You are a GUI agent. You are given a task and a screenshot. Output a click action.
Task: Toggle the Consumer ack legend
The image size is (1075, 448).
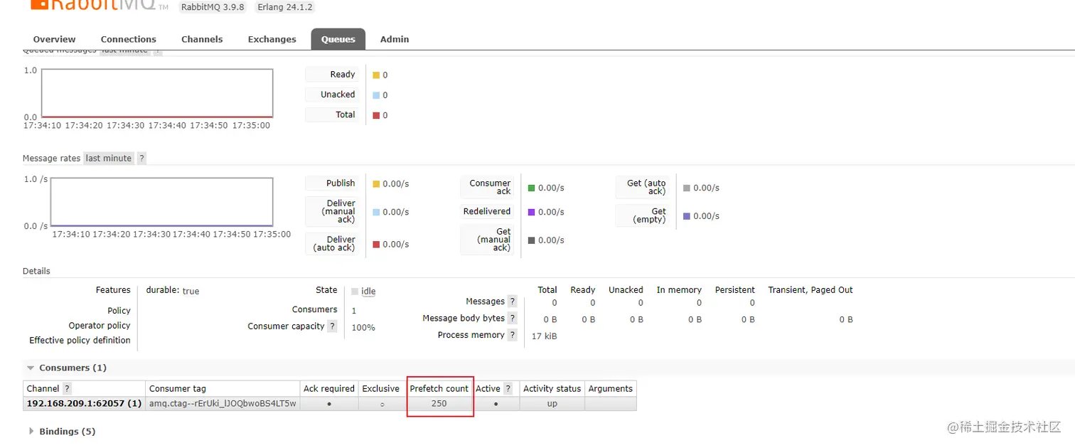click(x=488, y=187)
